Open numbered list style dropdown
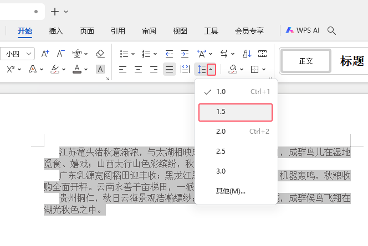 [x=155, y=54]
